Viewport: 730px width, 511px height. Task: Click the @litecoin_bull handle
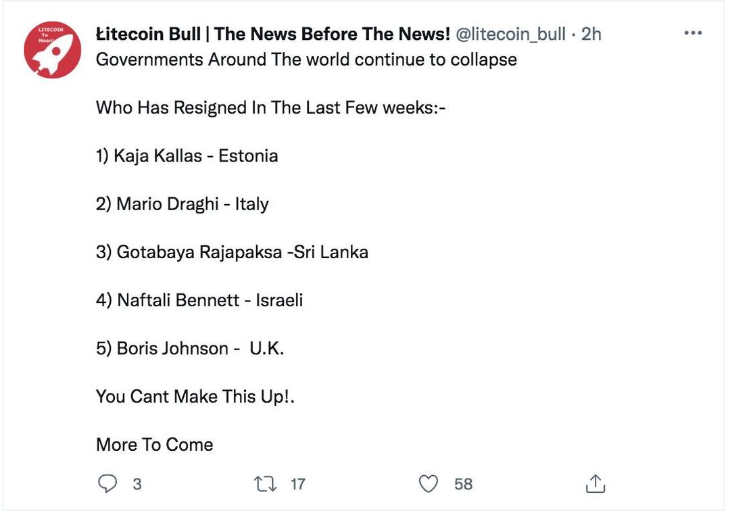point(511,34)
